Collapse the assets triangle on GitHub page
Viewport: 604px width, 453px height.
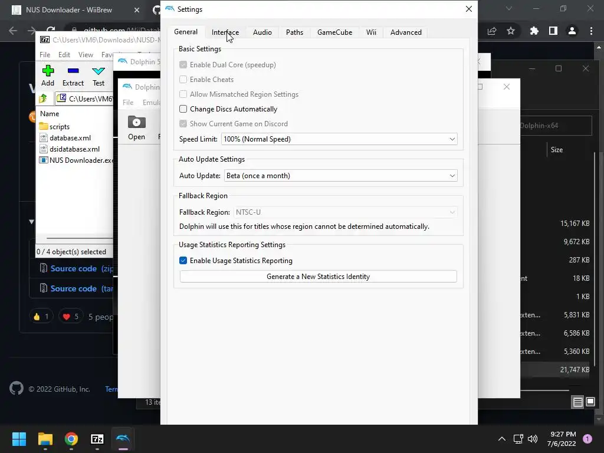(32, 222)
